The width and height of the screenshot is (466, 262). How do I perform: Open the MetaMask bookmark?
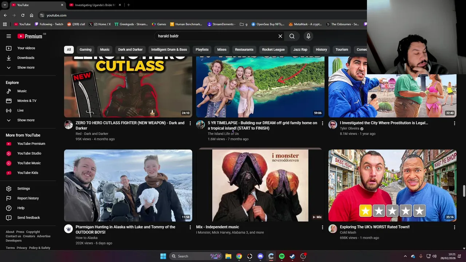[305, 24]
